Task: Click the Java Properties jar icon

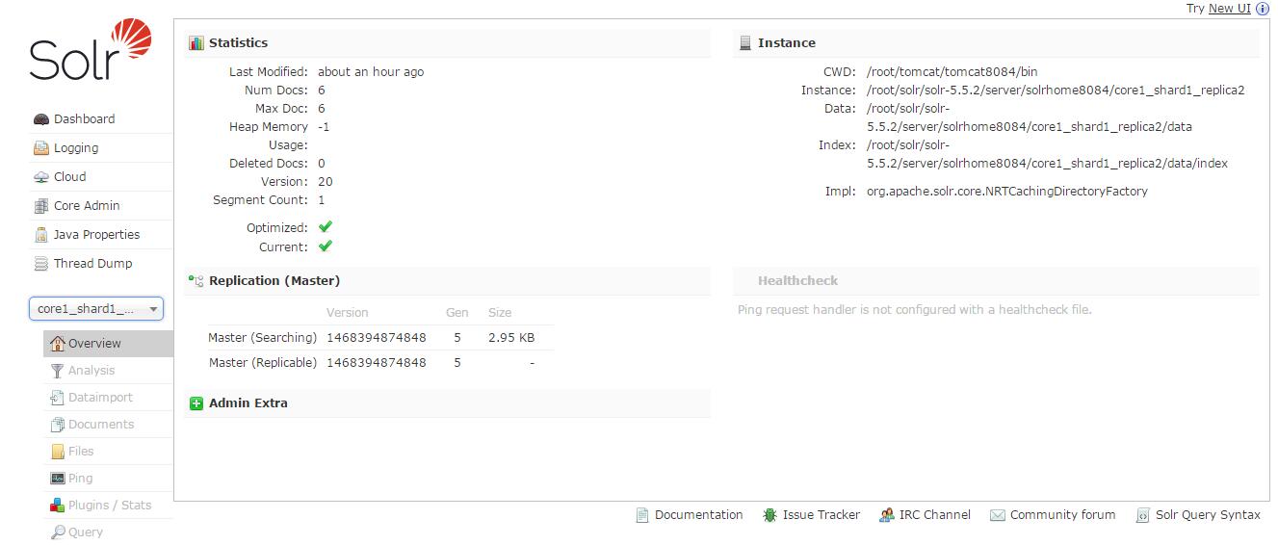Action: (41, 235)
